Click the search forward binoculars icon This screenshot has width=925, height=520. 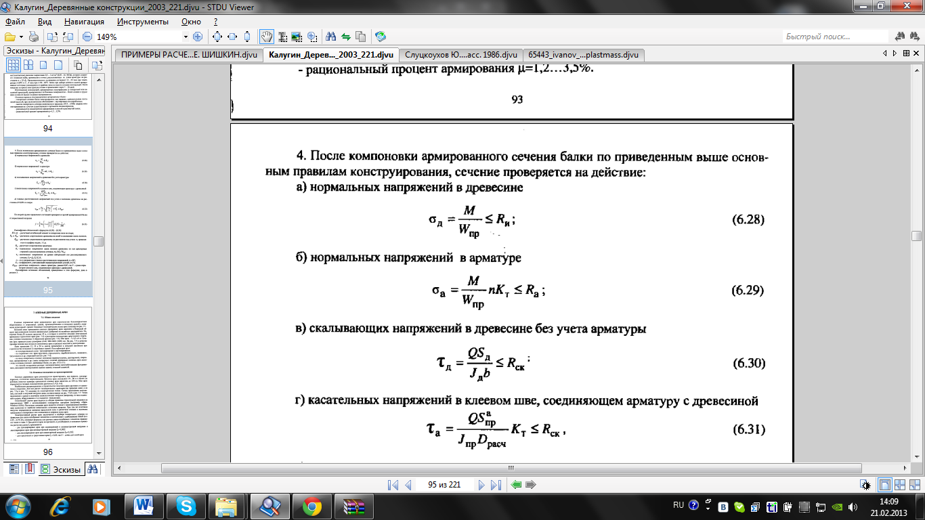[915, 37]
